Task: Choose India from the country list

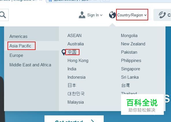Action: pyautogui.click(x=72, y=69)
